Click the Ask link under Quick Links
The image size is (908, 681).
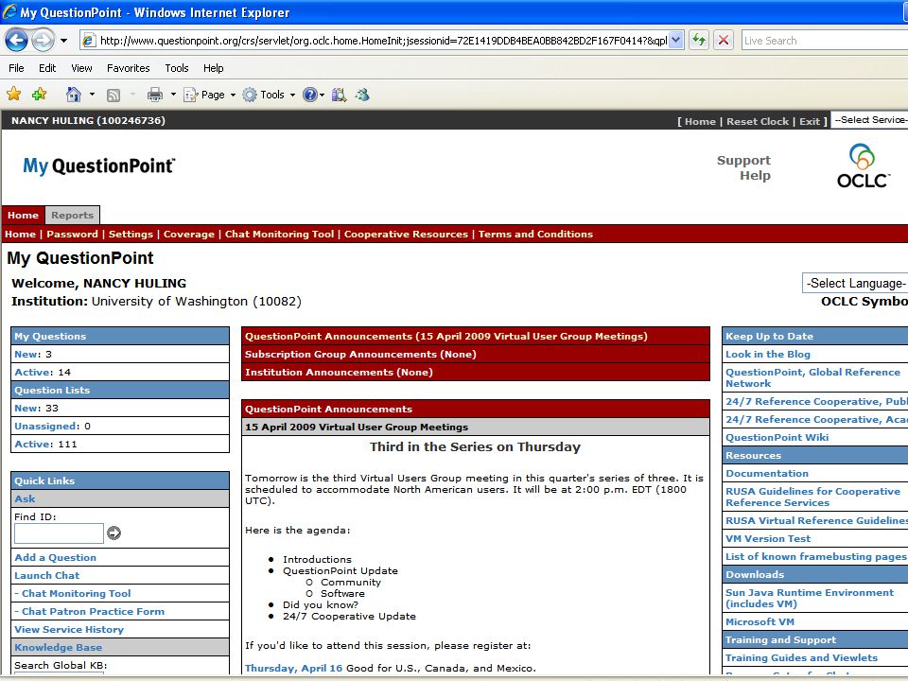click(25, 499)
